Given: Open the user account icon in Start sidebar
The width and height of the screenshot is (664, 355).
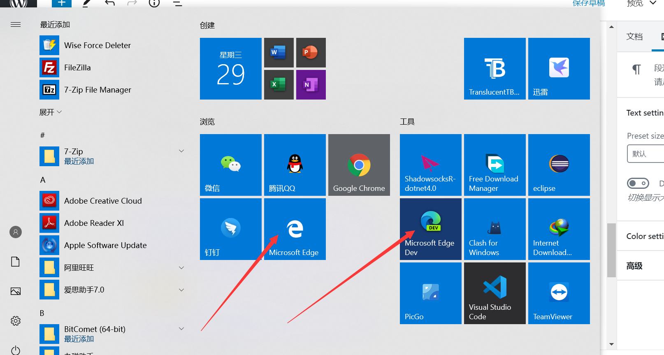Looking at the screenshot, I should (x=16, y=232).
